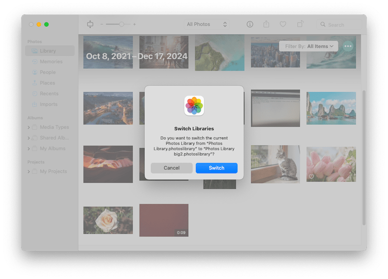Screen dimensions: 388x279
Task: Open the three-dot more options button
Action: pos(348,46)
